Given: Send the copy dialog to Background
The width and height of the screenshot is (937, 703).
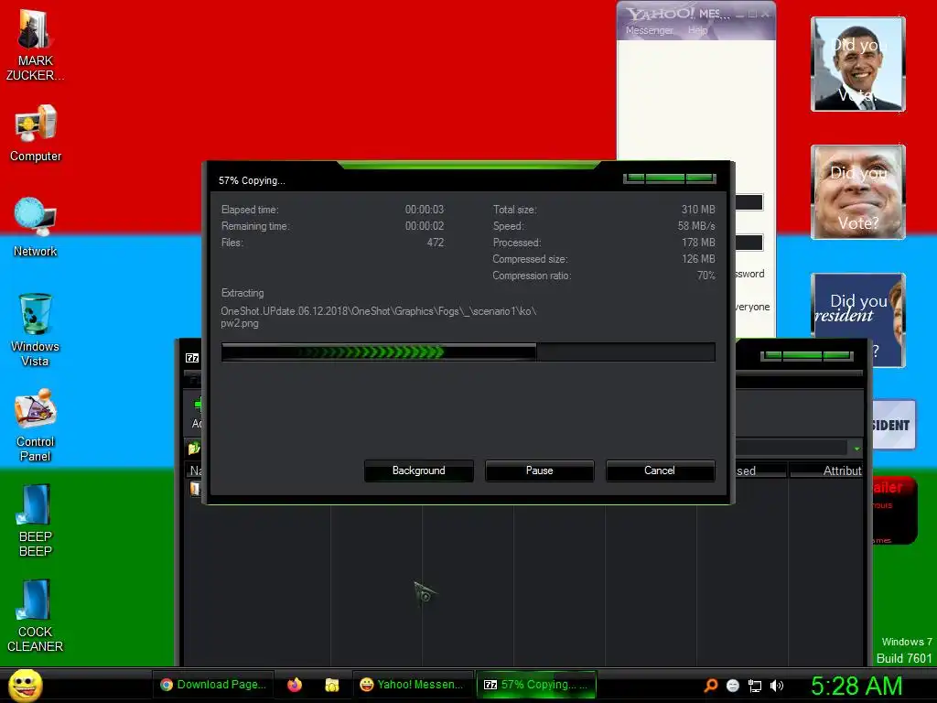Looking at the screenshot, I should (418, 470).
